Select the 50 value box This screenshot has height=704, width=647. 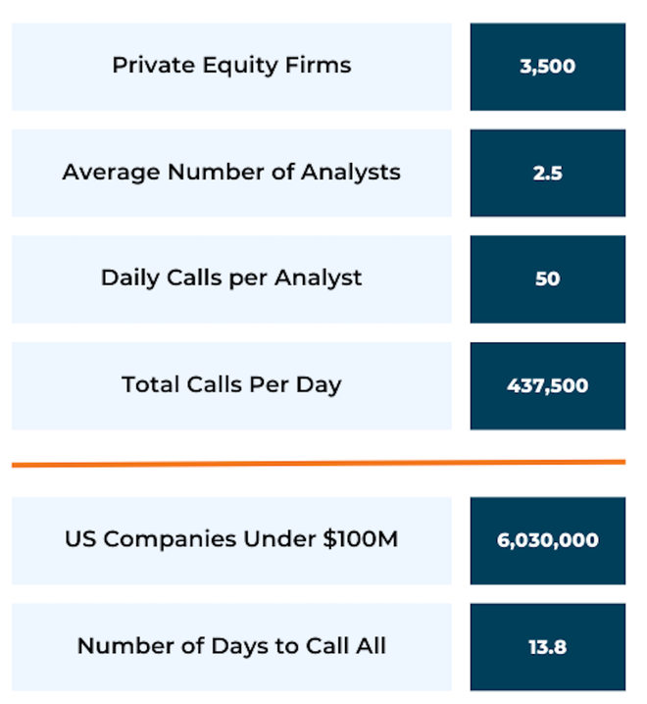click(548, 278)
